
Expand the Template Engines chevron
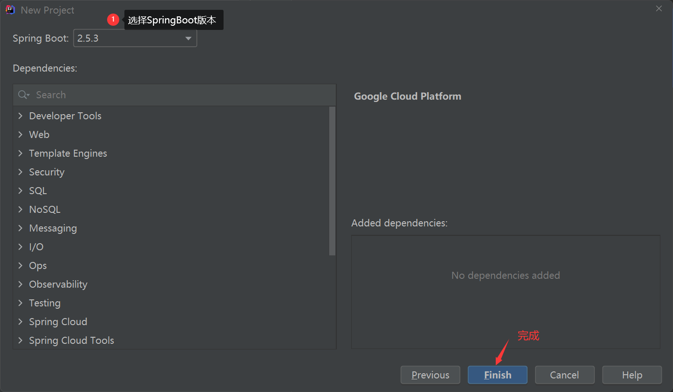coord(21,153)
